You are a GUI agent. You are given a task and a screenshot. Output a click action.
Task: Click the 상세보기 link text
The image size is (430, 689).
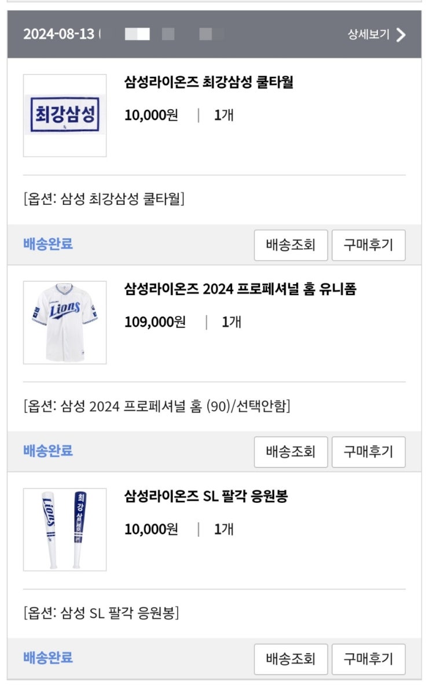pyautogui.click(x=369, y=34)
